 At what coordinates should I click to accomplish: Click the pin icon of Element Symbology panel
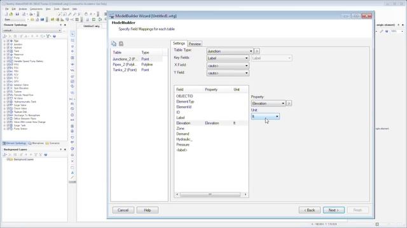[61, 25]
